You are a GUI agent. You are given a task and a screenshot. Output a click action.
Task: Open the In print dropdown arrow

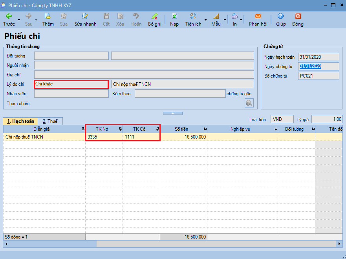click(241, 20)
